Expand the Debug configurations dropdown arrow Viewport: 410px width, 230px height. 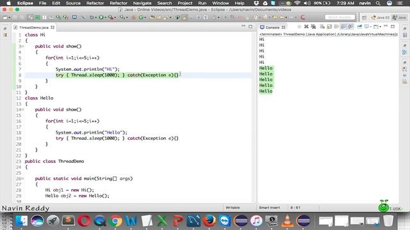click(x=96, y=17)
